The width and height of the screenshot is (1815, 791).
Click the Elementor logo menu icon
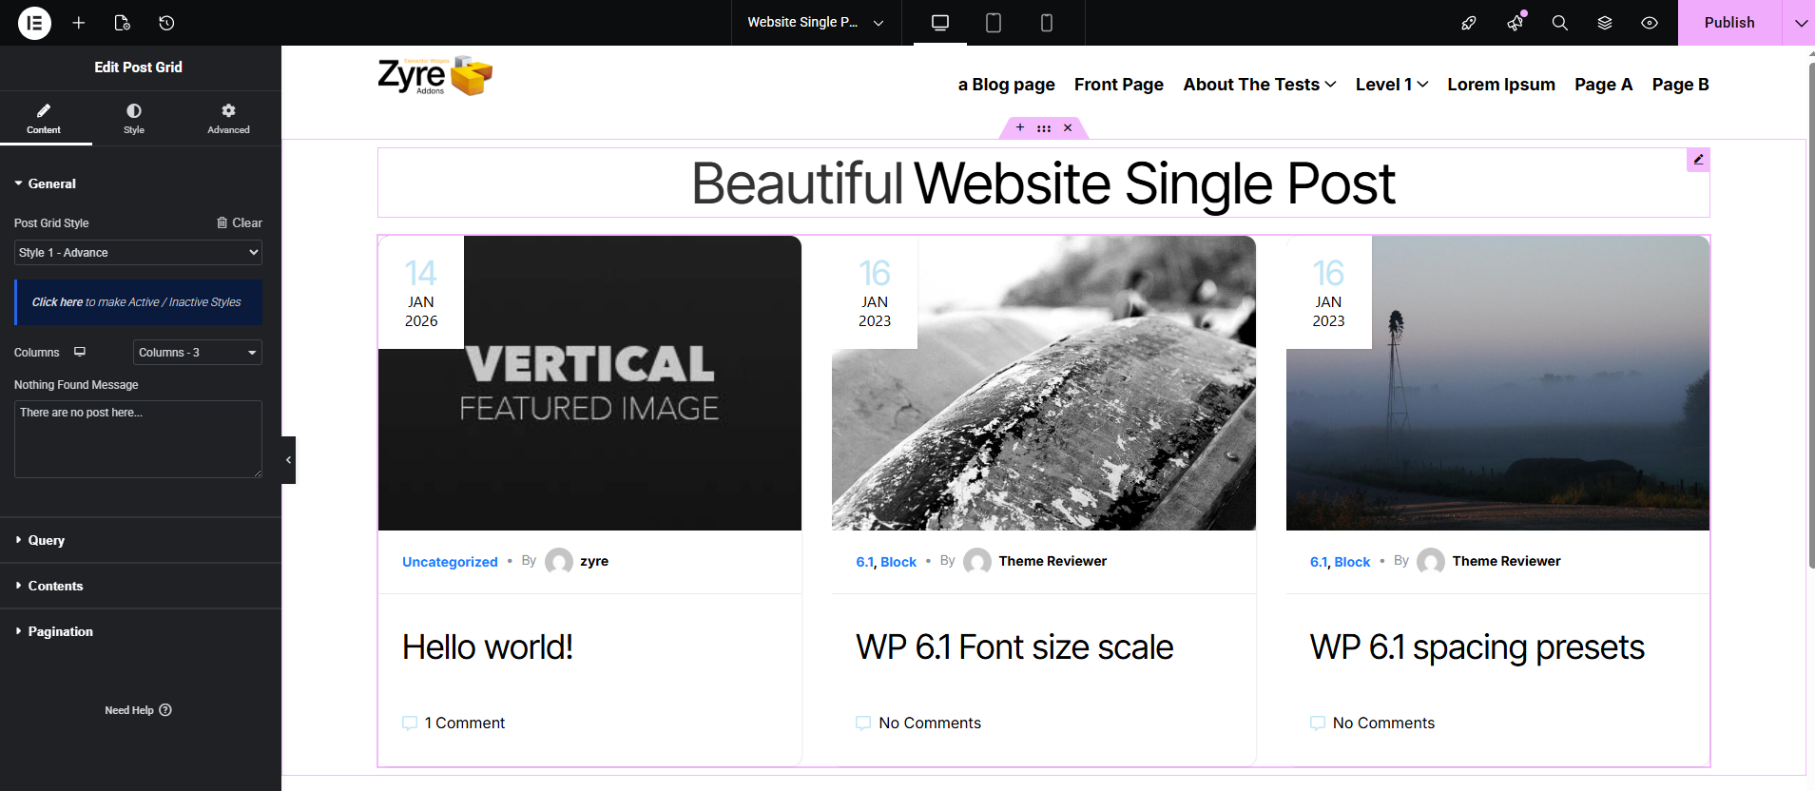pos(34,23)
